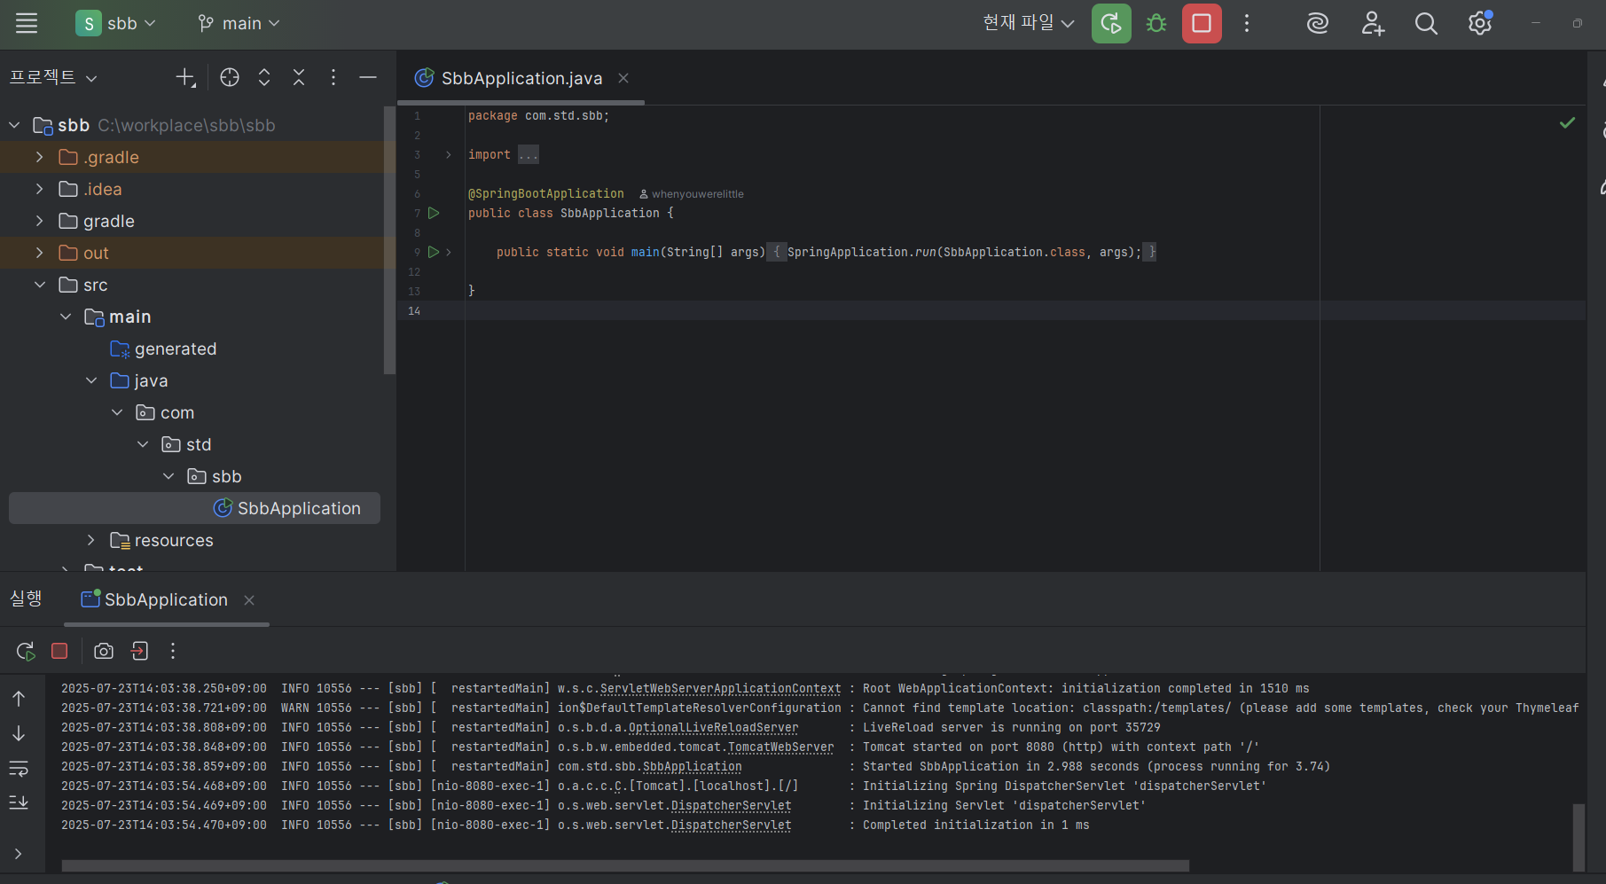Screen dimensions: 1606x884
Task: Open the main branch dropdown
Action: pyautogui.click(x=239, y=24)
